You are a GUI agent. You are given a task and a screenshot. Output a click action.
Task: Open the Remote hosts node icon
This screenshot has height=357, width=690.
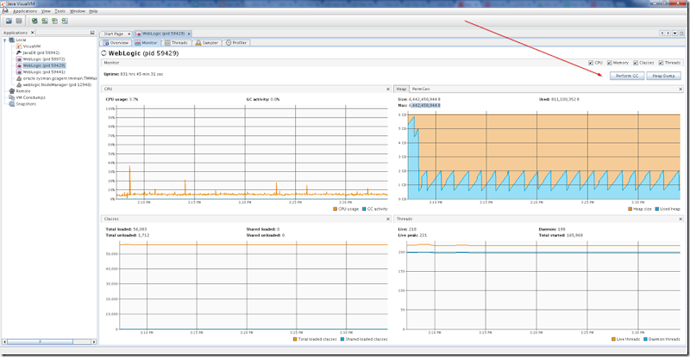[x=12, y=91]
